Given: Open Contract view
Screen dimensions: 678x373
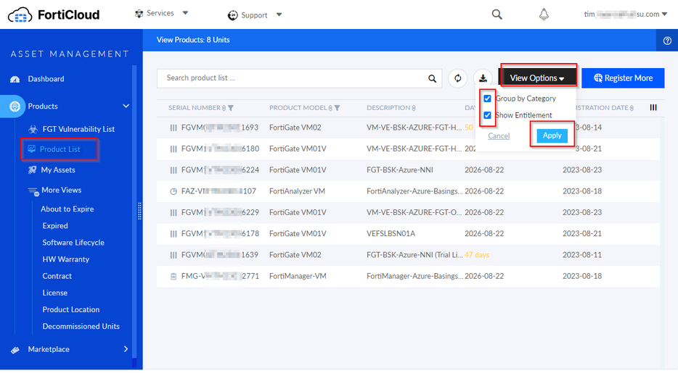Looking at the screenshot, I should 57,276.
